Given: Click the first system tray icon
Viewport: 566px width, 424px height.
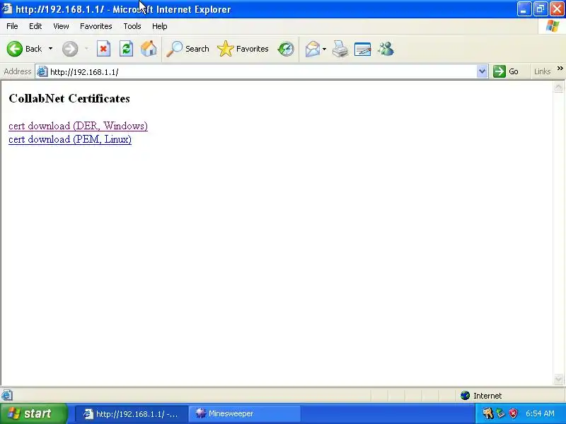Looking at the screenshot, I should pos(487,413).
